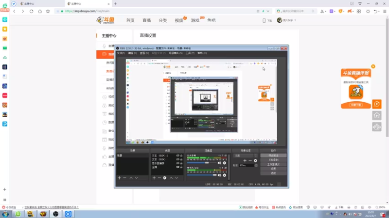
Task: Open 麦克风/Aux settings gear in mixer
Action: click(x=225, y=175)
